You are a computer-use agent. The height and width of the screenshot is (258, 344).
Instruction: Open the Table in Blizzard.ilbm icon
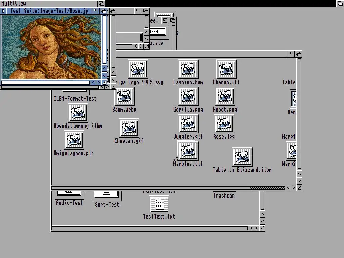[x=242, y=157]
